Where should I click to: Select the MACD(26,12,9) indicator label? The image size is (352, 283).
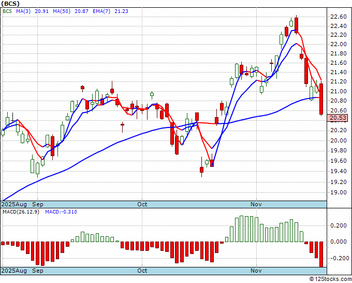21,212
